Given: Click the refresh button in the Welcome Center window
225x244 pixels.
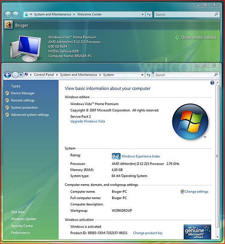Looking at the screenshot, I should pyautogui.click(x=149, y=14).
